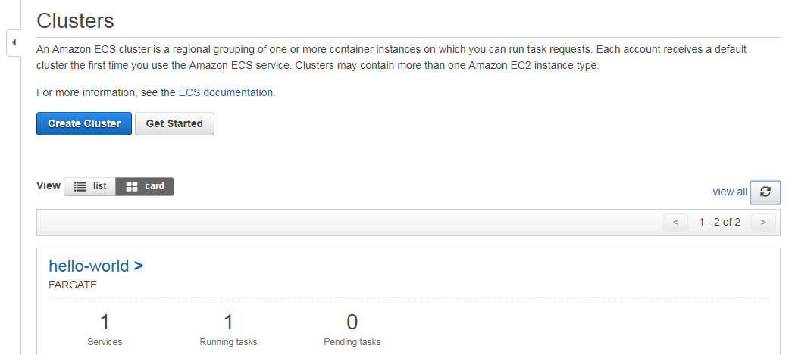Click the Pending tasks count
Image resolution: width=792 pixels, height=355 pixels.
[x=352, y=322]
